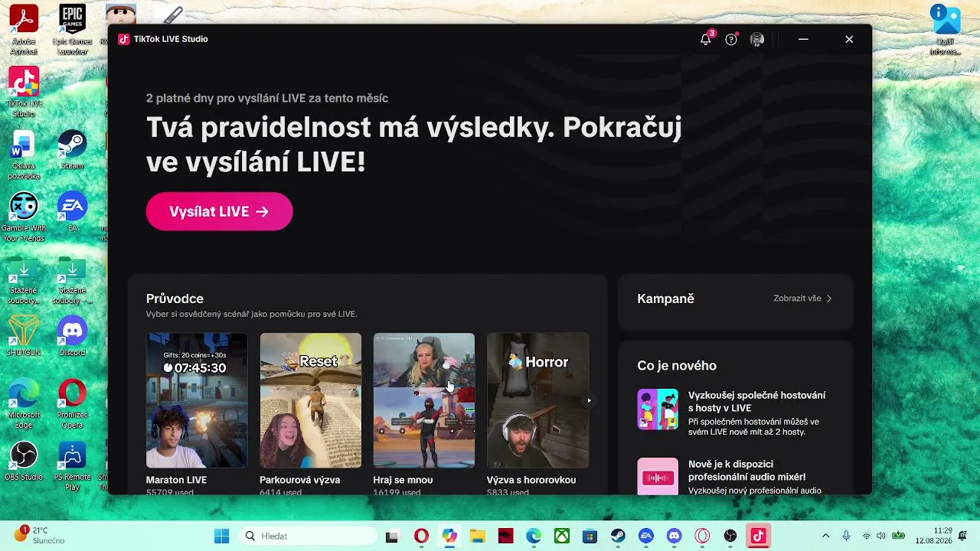Select the Výzva s hororovkou scenario thumbnail

(537, 400)
